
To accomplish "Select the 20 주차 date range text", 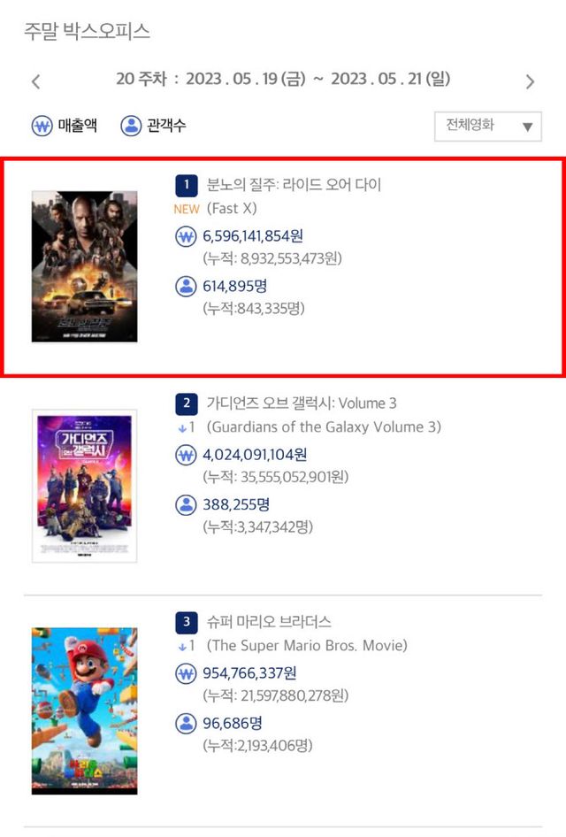I will point(283,79).
